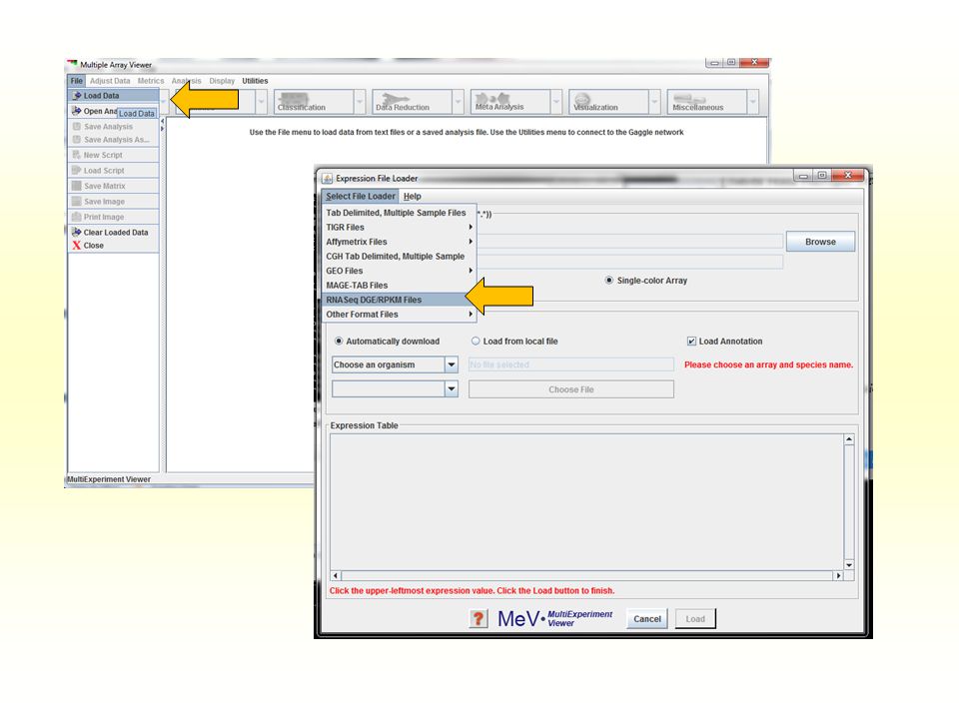This screenshot has width=959, height=719.
Task: Expand the GEO Files submenu
Action: pyautogui.click(x=399, y=271)
